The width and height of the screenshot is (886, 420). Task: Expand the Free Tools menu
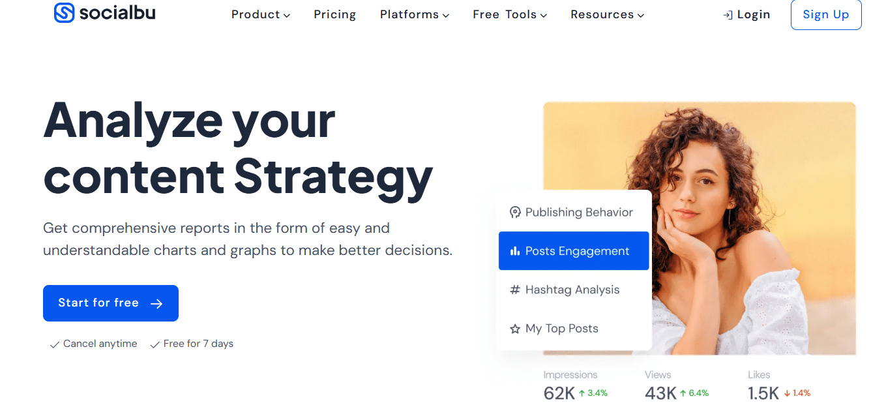[510, 14]
